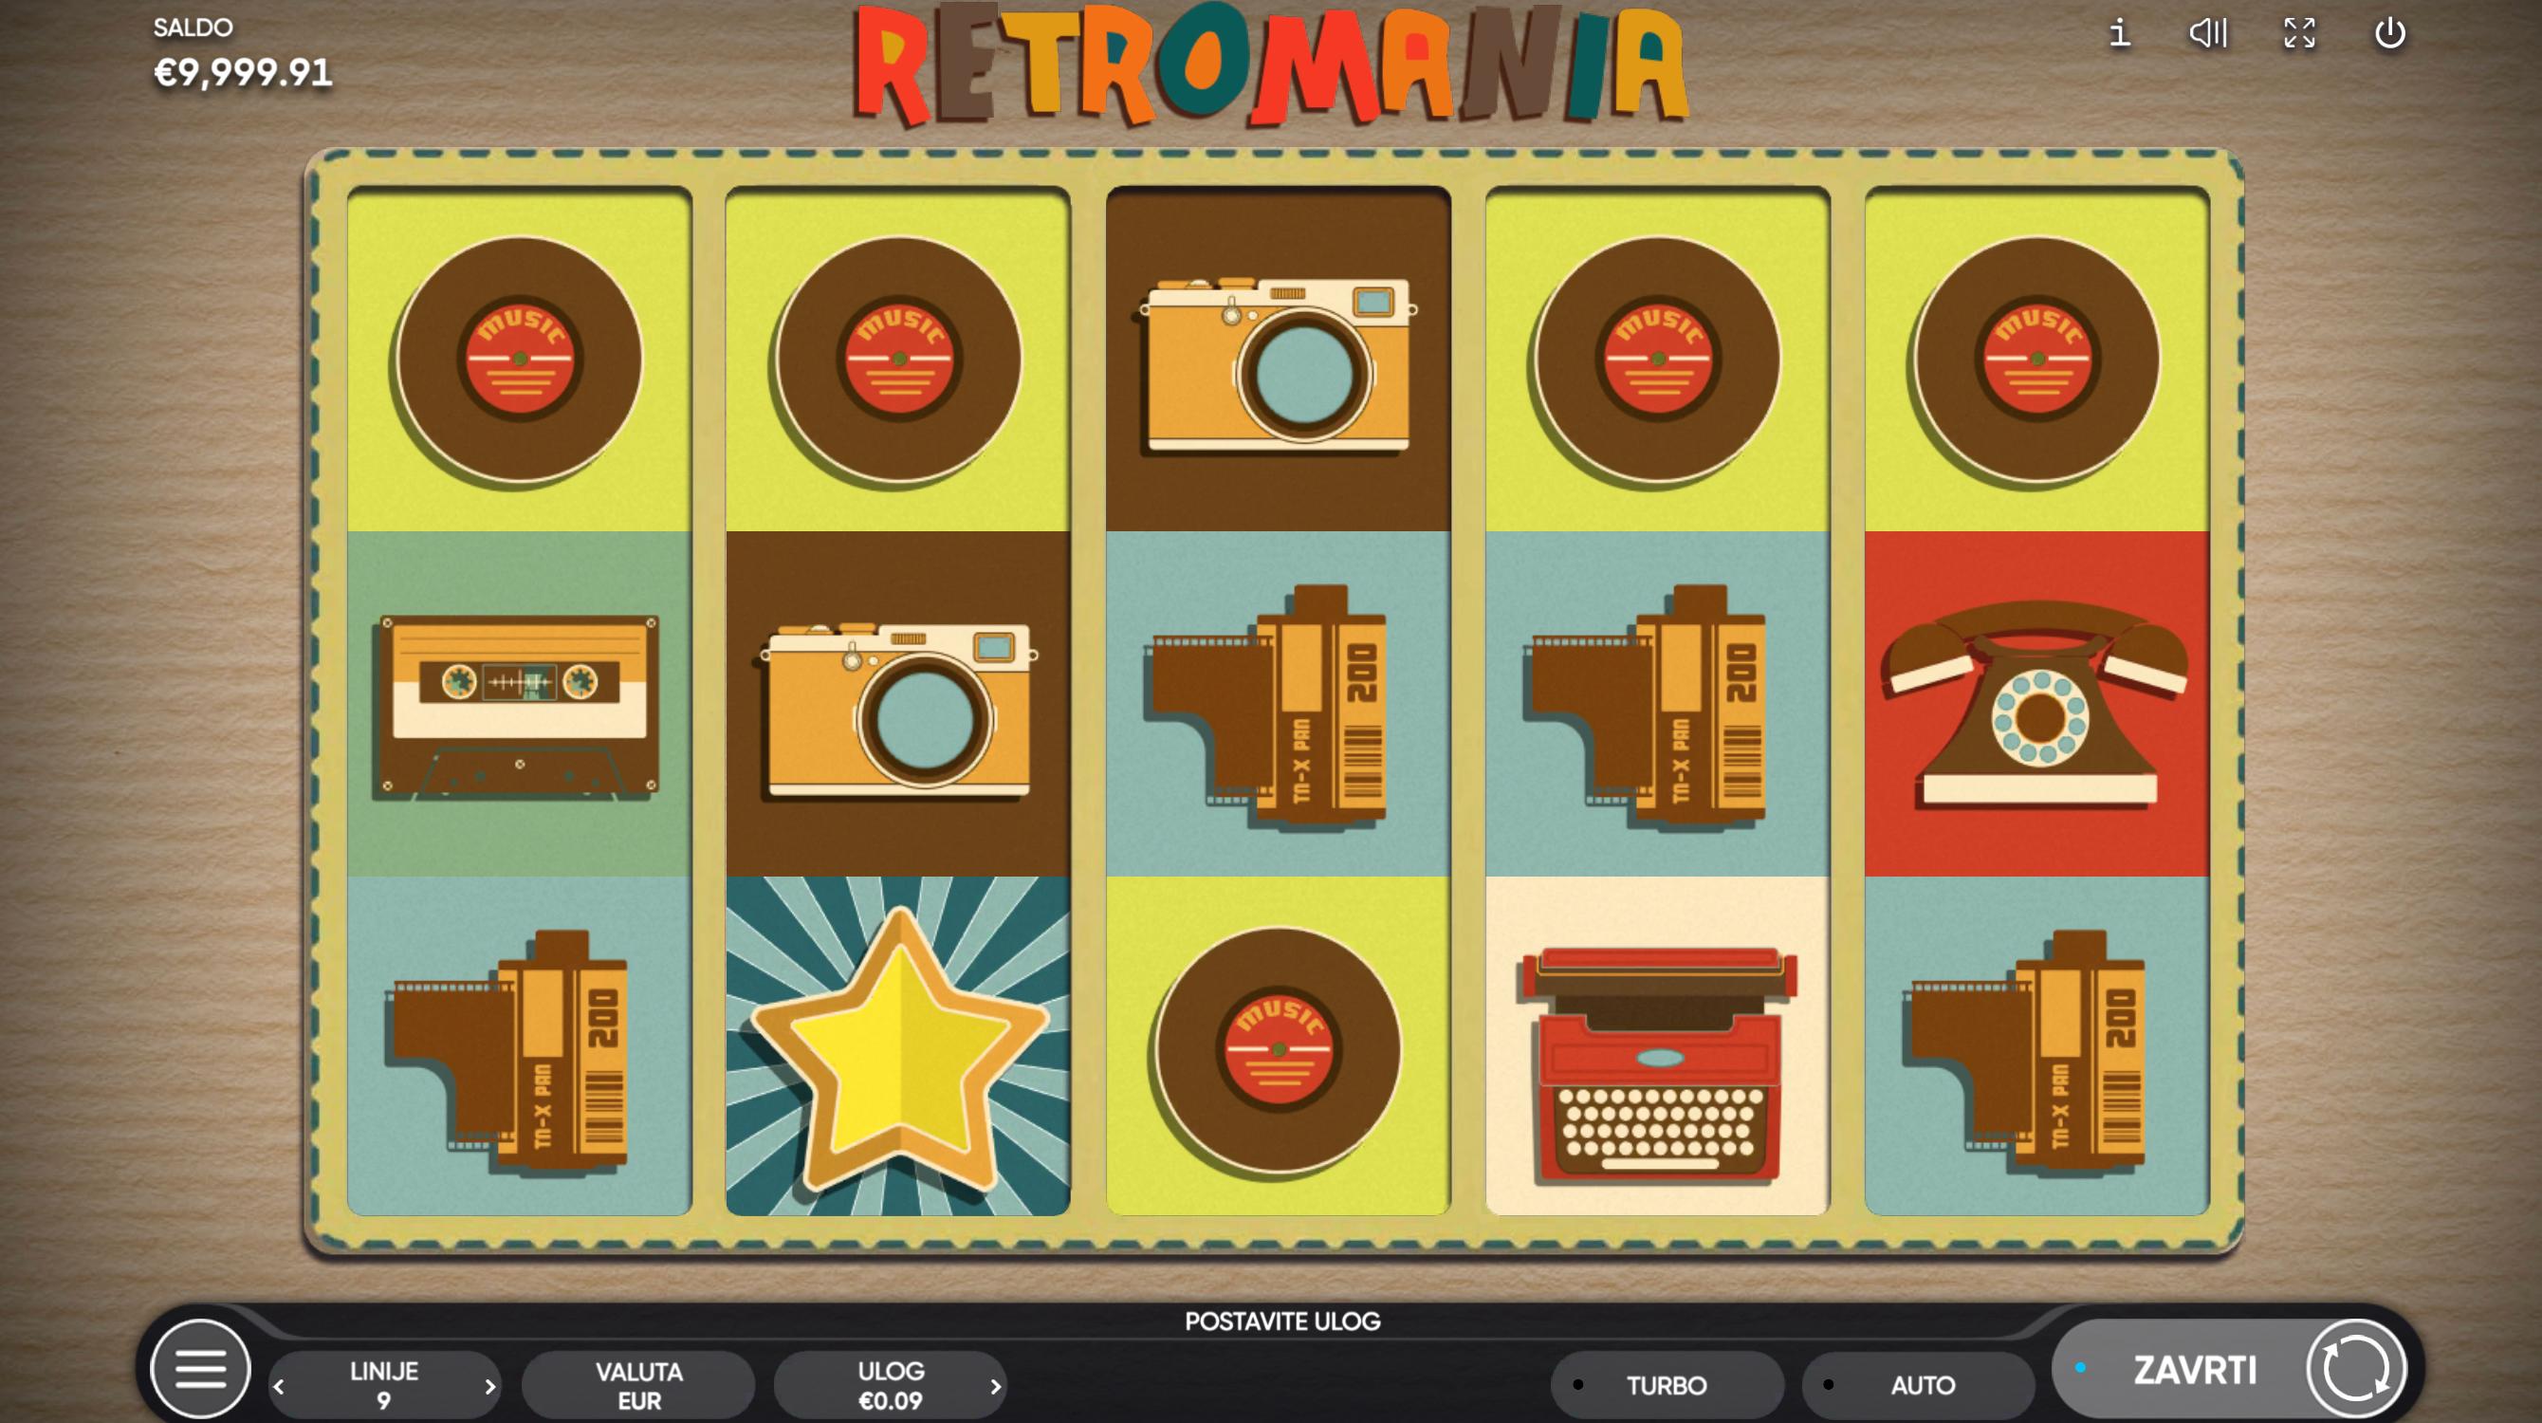Increase the bet amount
The image size is (2542, 1423).
[x=995, y=1387]
